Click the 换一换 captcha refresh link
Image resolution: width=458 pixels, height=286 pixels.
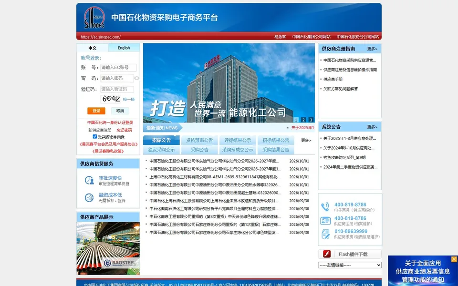tap(129, 100)
